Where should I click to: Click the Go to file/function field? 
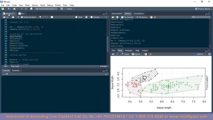pos(46,9)
